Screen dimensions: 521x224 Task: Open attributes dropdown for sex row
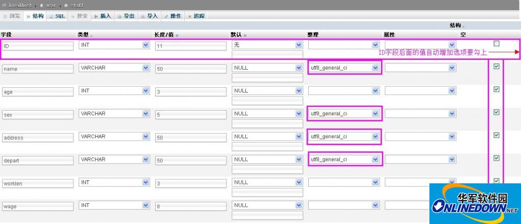420,113
